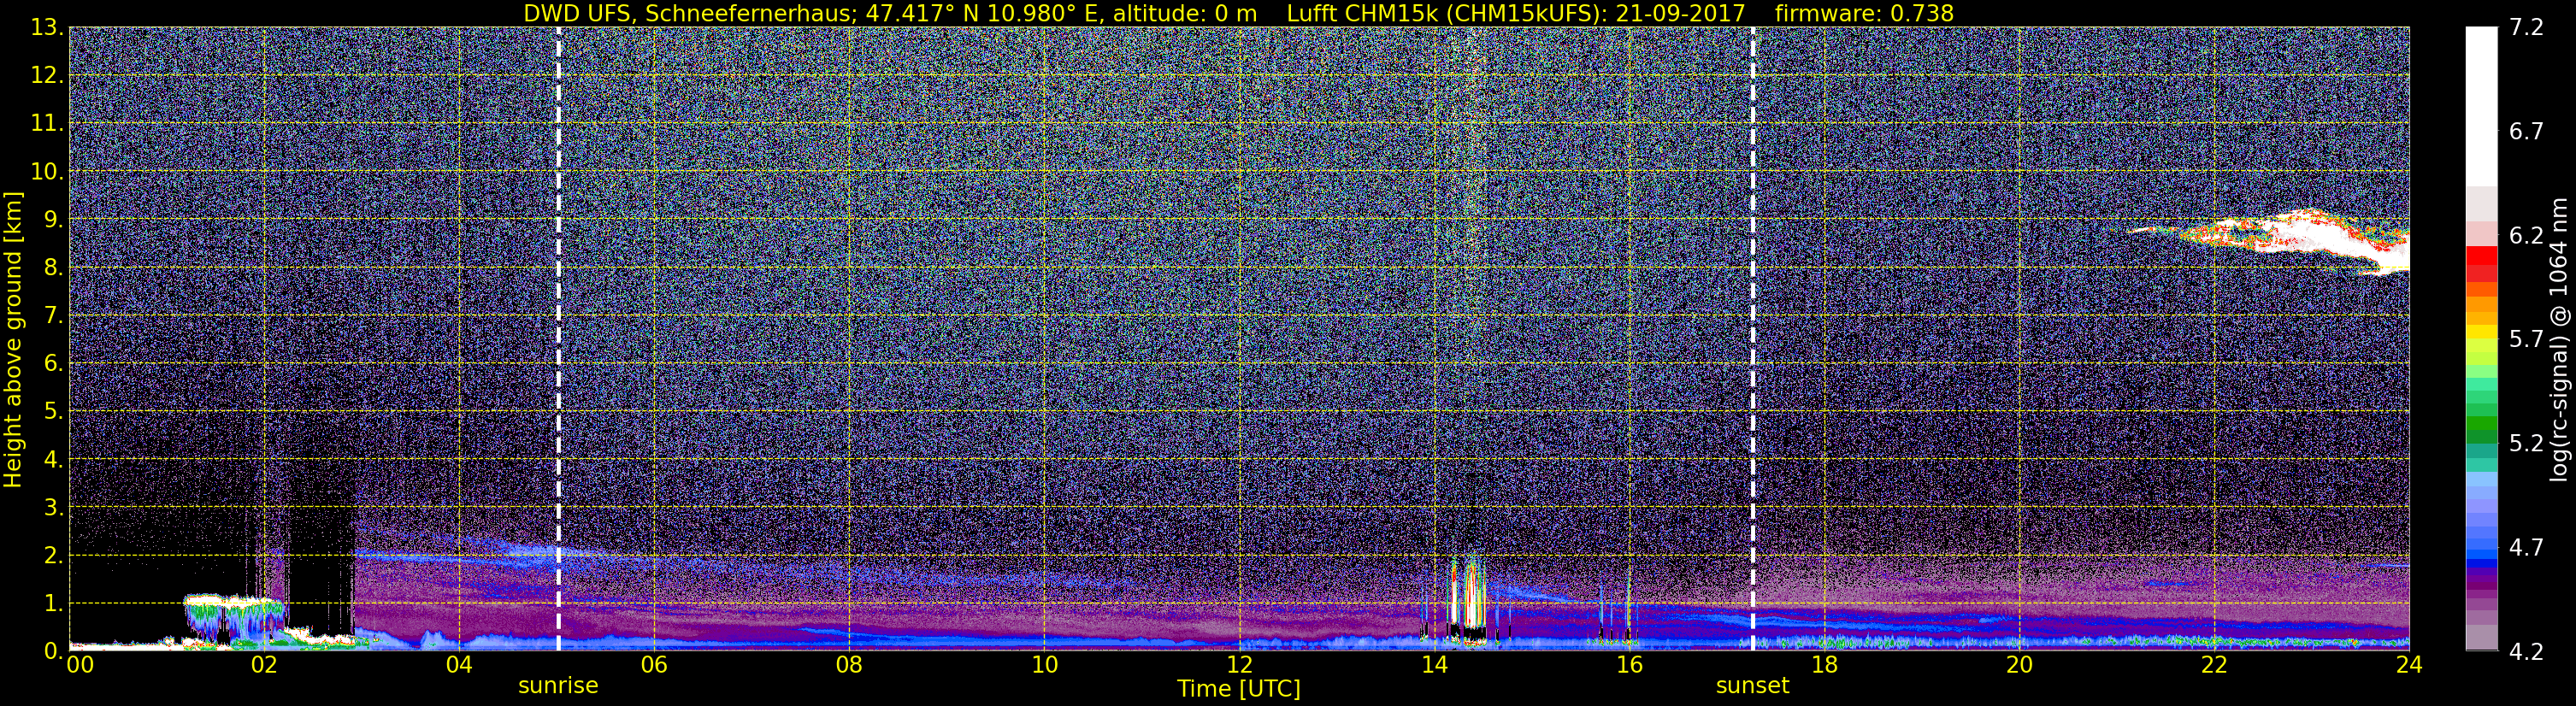Click the time axis tick label 02
2576x706 pixels.
(264, 665)
